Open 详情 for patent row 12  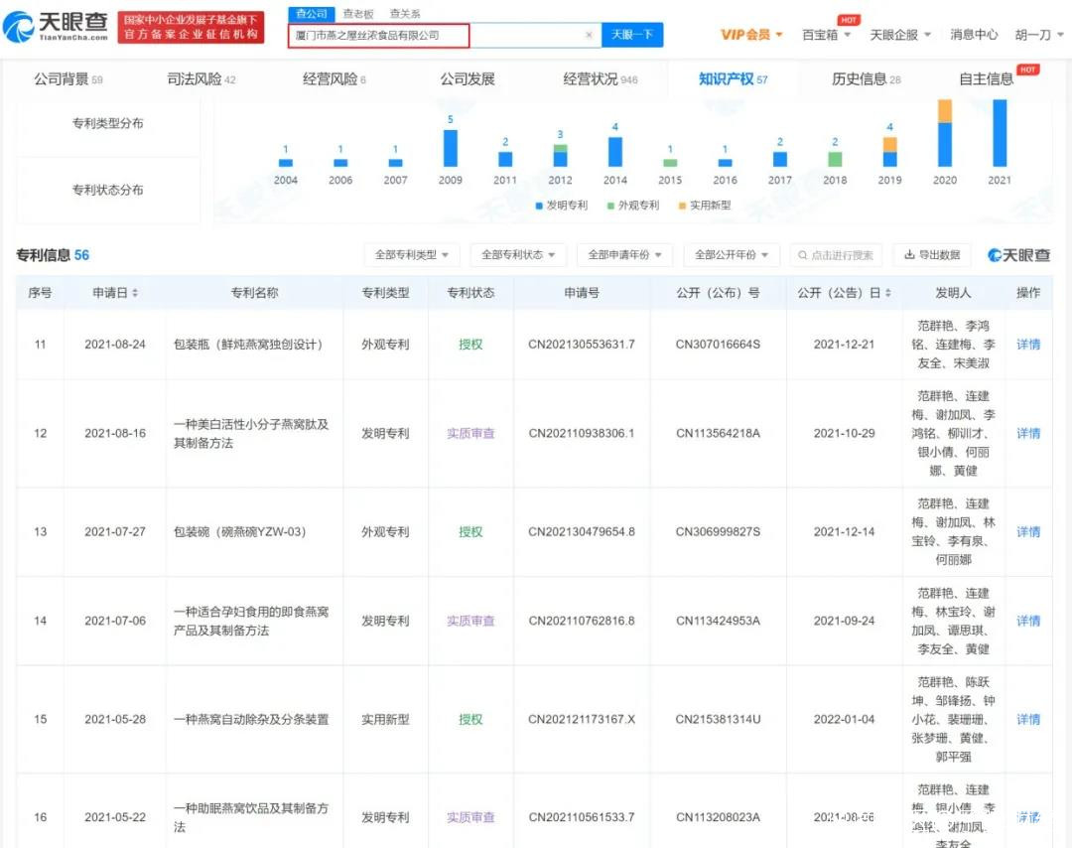[x=1028, y=433]
